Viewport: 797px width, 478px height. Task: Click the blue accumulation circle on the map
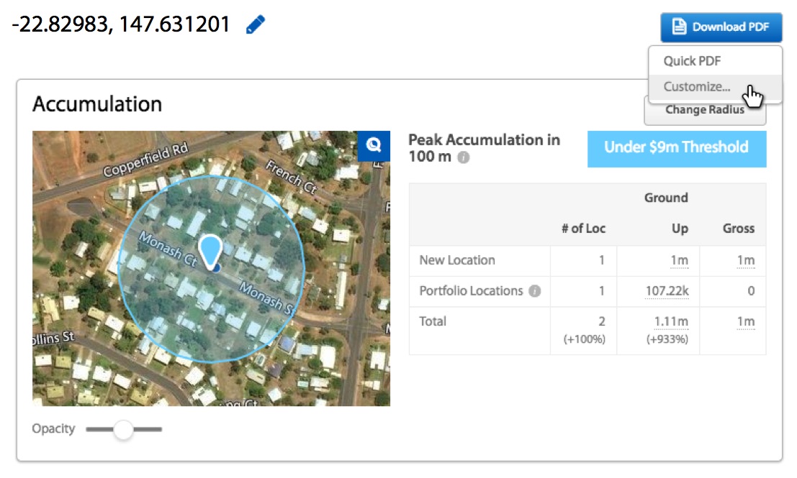211,269
